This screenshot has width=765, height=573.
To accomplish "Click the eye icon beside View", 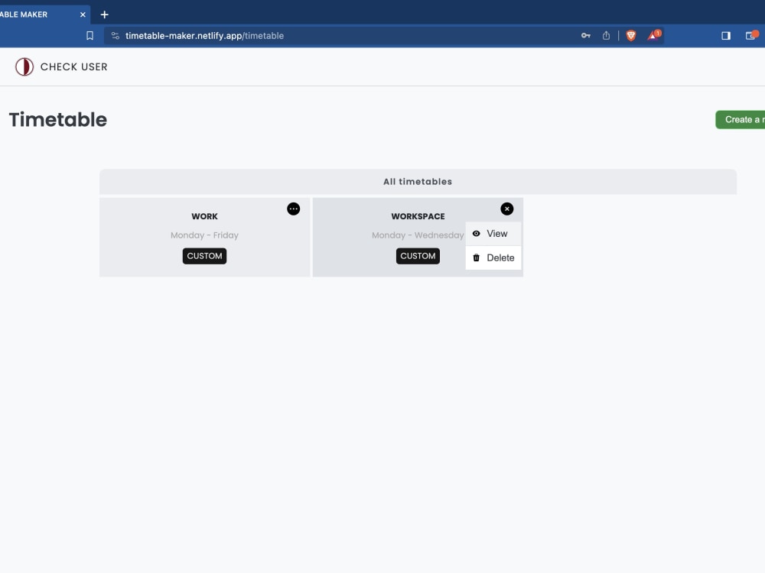I will point(476,234).
